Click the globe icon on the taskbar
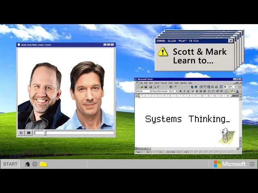This screenshot has height=193, width=258. [x=35, y=164]
